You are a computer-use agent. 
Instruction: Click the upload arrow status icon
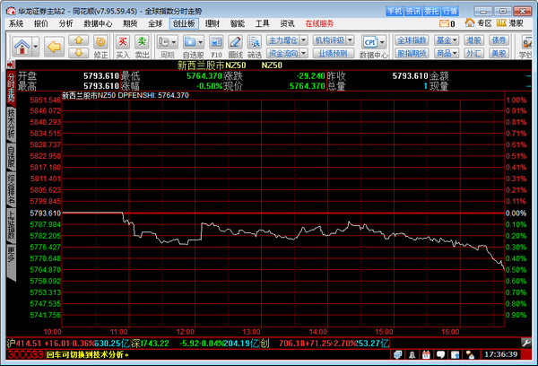(455, 354)
